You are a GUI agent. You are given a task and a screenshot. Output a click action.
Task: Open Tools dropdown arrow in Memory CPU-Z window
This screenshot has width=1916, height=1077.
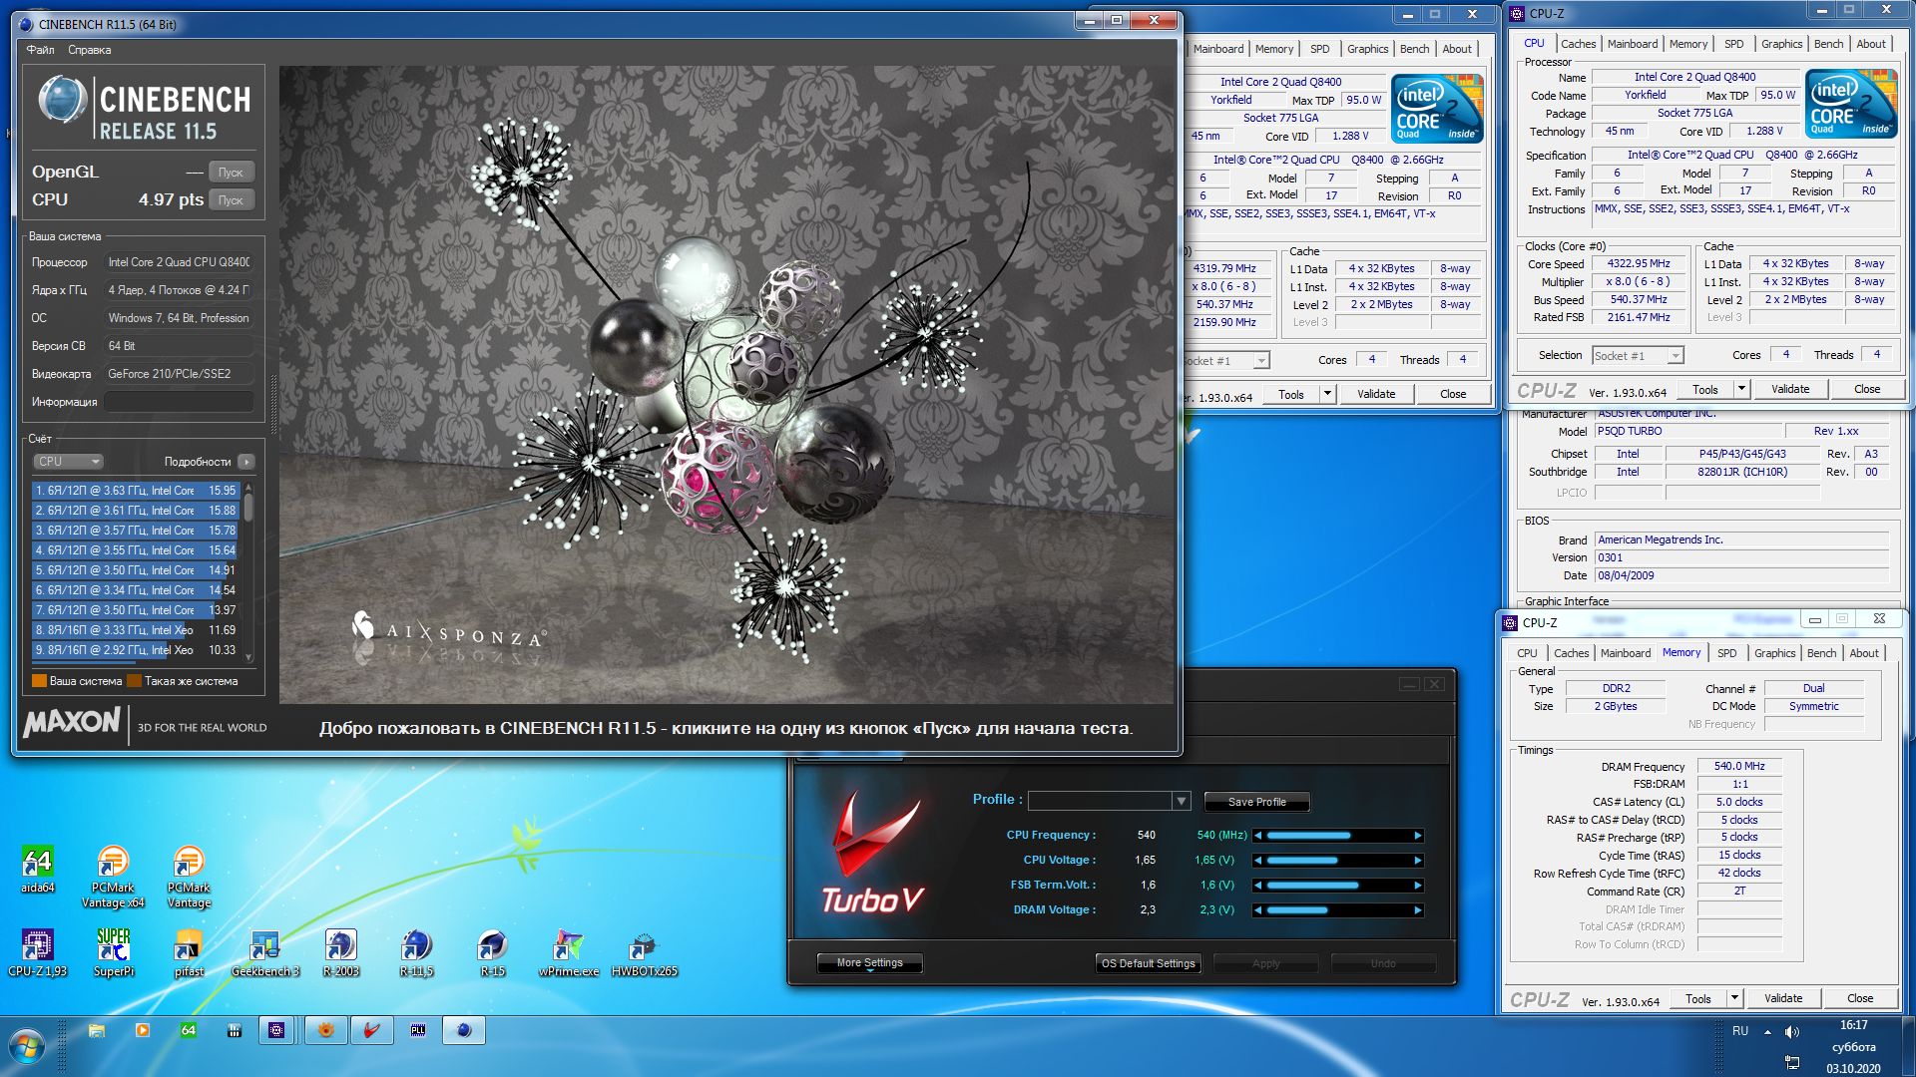coord(1734,998)
